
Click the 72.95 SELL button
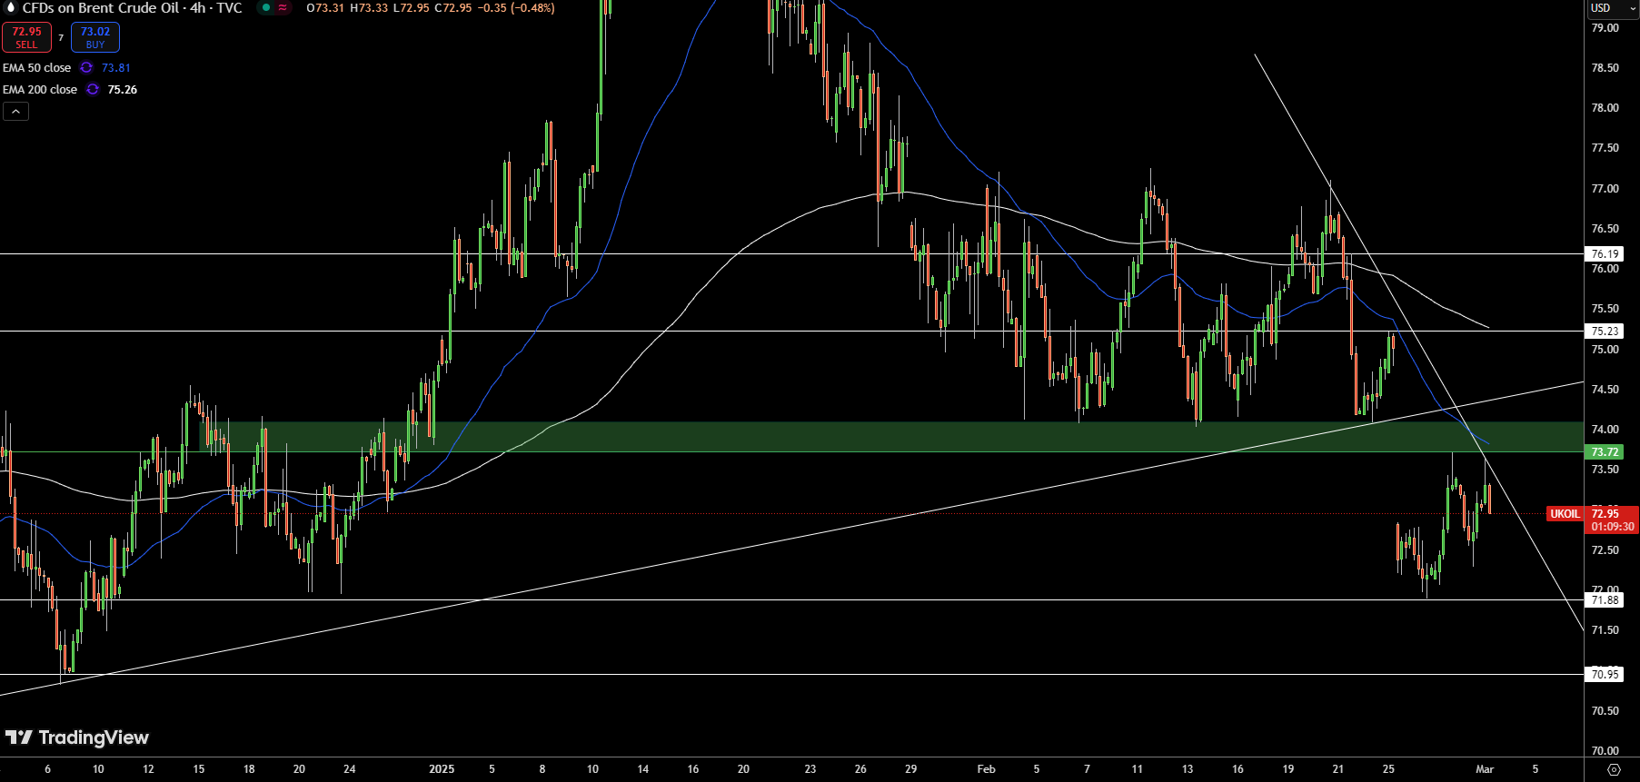(26, 37)
